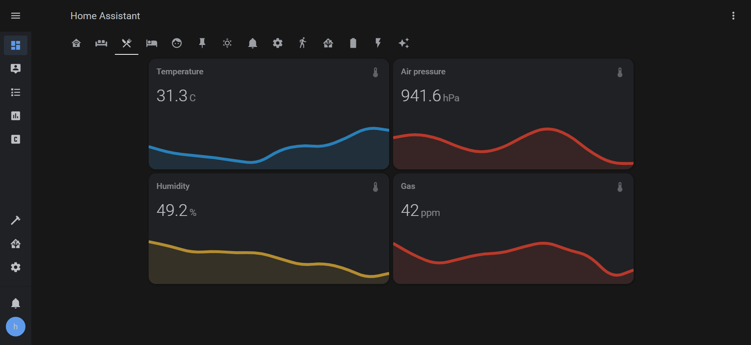
Task: Click the 941.6 hPa pressure value
Action: tap(430, 96)
